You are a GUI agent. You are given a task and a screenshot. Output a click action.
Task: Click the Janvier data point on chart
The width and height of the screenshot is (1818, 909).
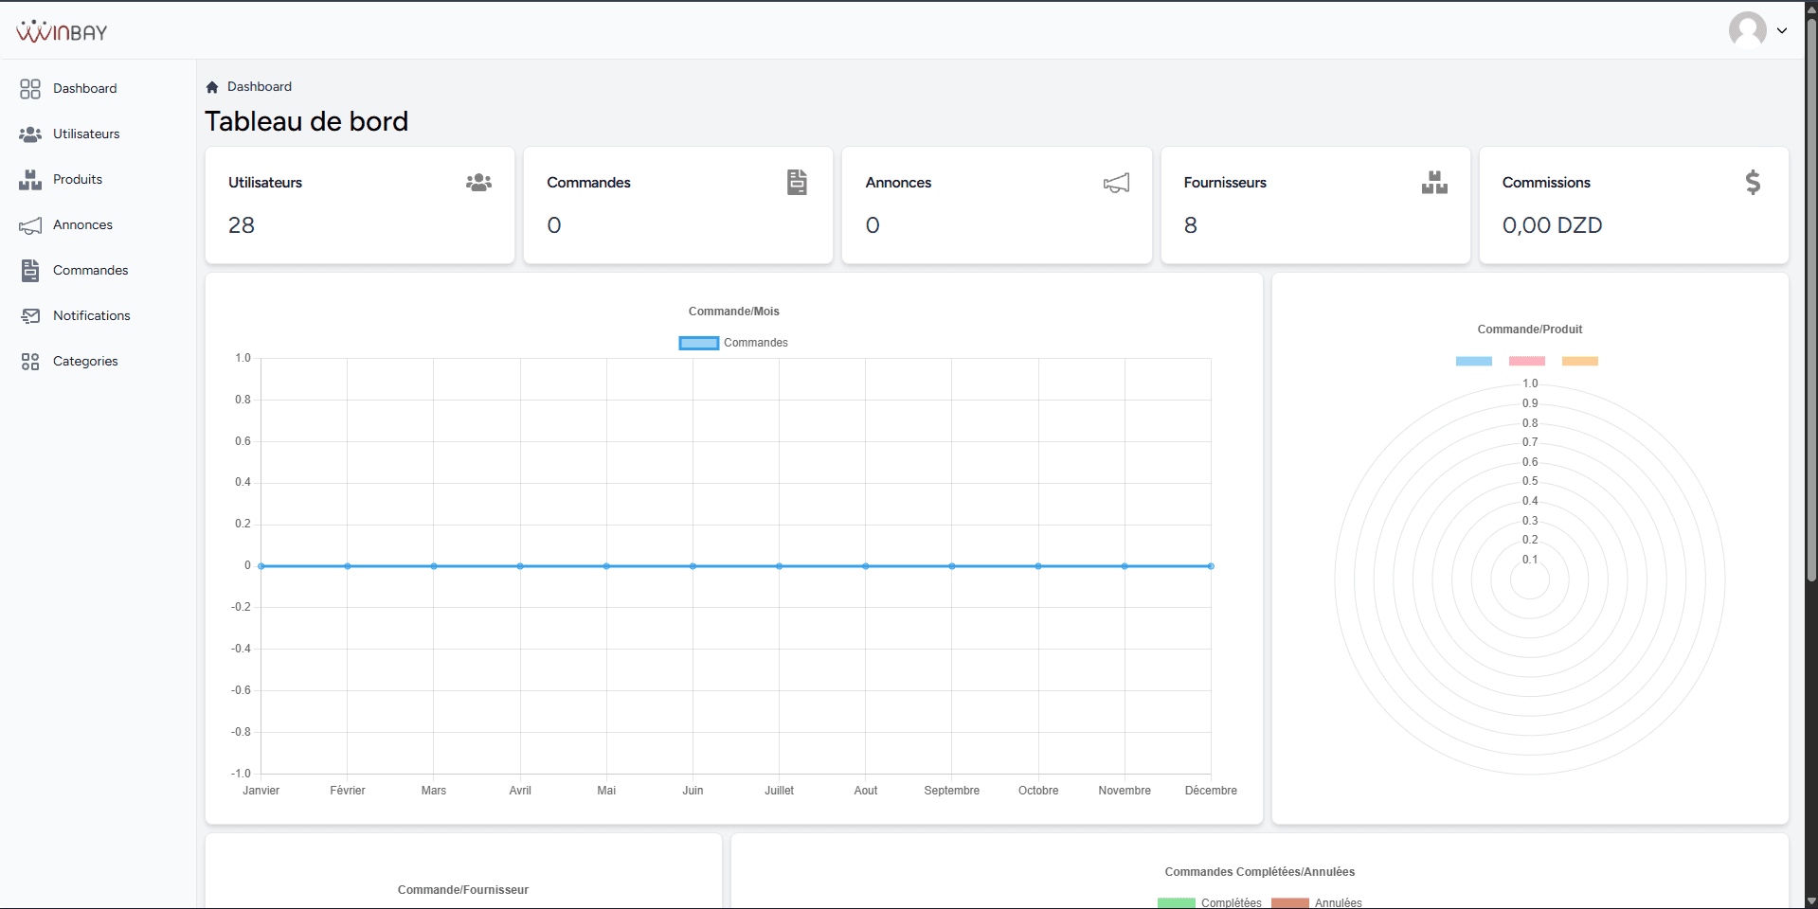pyautogui.click(x=261, y=566)
